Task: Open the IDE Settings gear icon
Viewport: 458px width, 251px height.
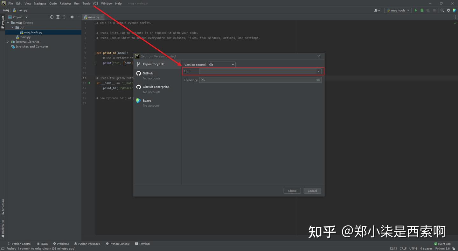Action: [x=448, y=10]
